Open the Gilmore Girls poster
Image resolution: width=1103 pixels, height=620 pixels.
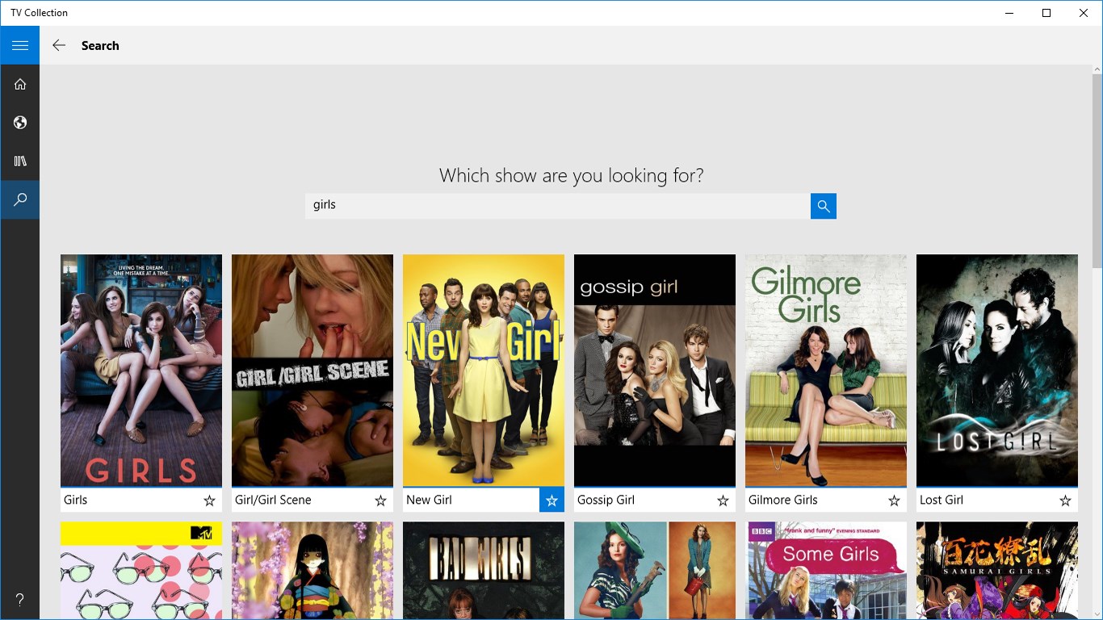pos(826,371)
